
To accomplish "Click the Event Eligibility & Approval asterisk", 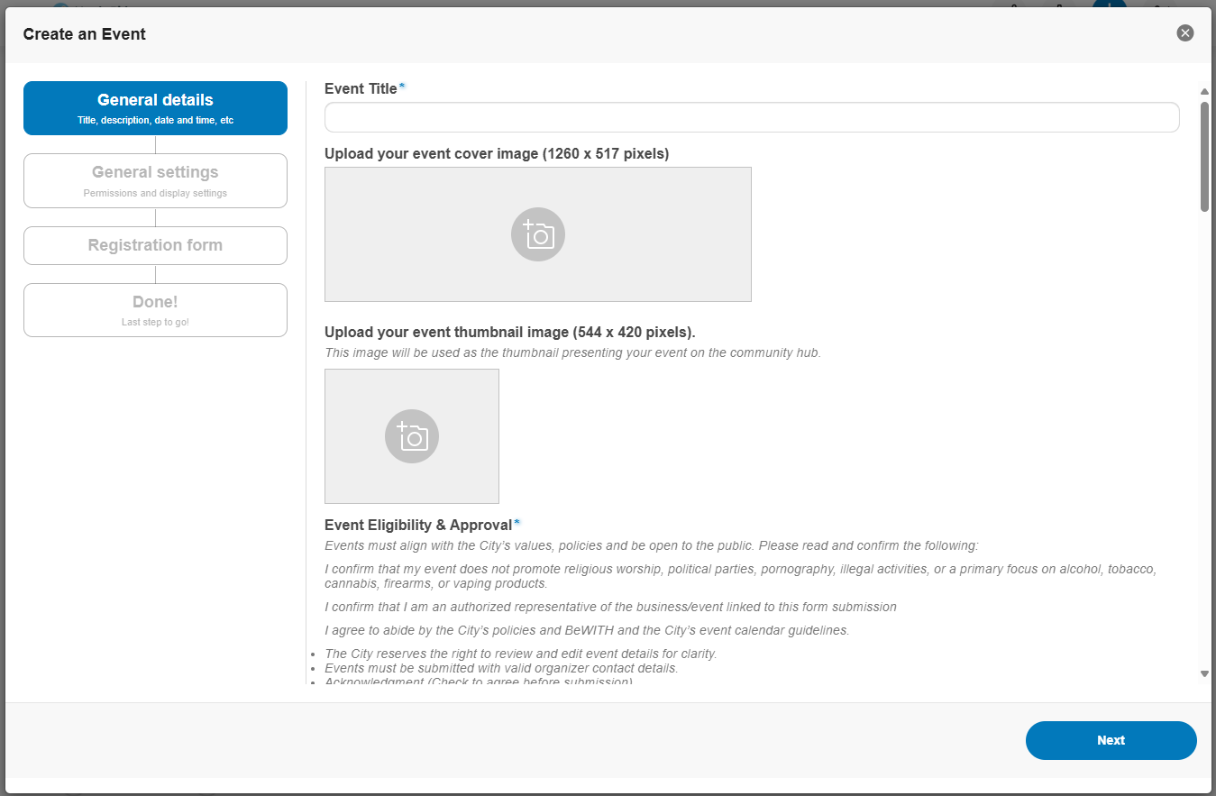I will point(518,520).
